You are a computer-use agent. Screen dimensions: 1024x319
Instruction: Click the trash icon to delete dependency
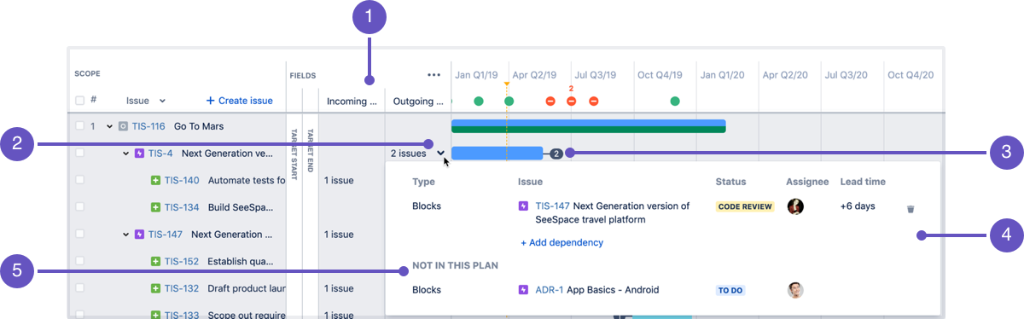pos(911,208)
